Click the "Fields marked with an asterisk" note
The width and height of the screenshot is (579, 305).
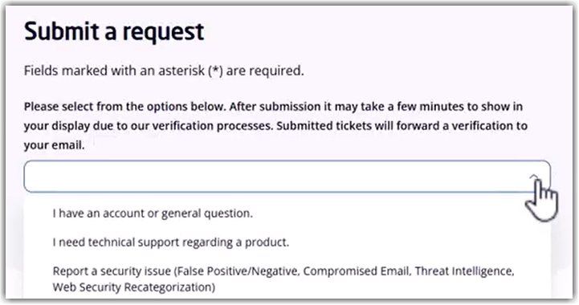[x=164, y=71]
